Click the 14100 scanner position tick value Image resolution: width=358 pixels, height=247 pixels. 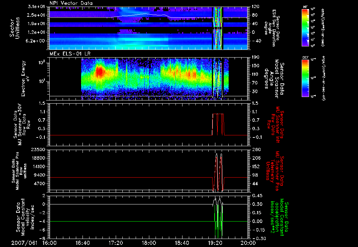[38, 166]
